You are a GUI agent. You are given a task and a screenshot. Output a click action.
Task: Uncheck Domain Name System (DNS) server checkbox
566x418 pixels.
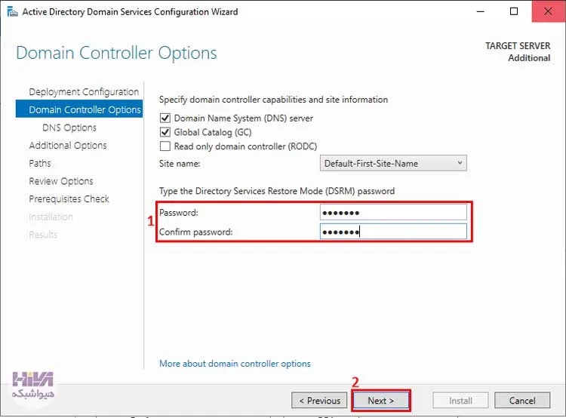(165, 118)
